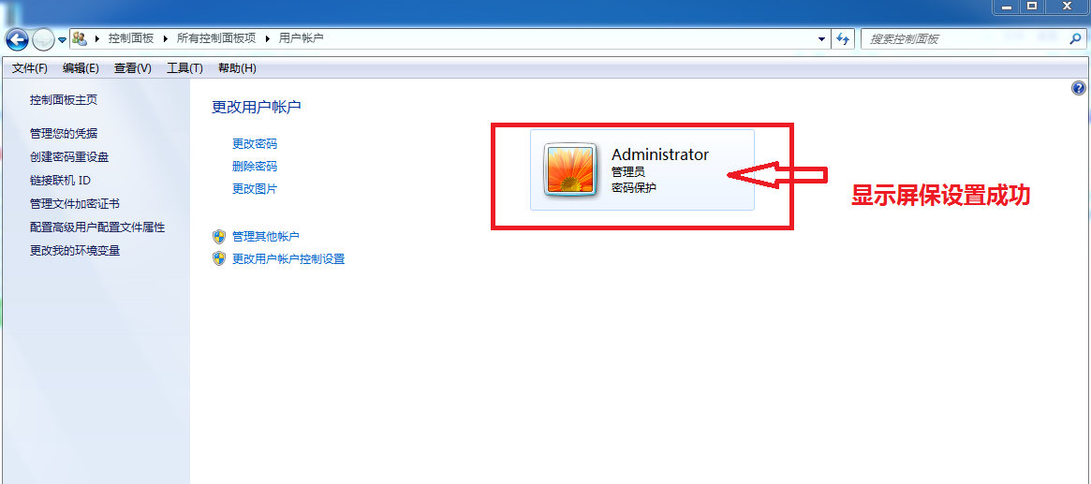1091x484 pixels.
Task: Expand the address bar history dropdown
Action: [x=821, y=39]
